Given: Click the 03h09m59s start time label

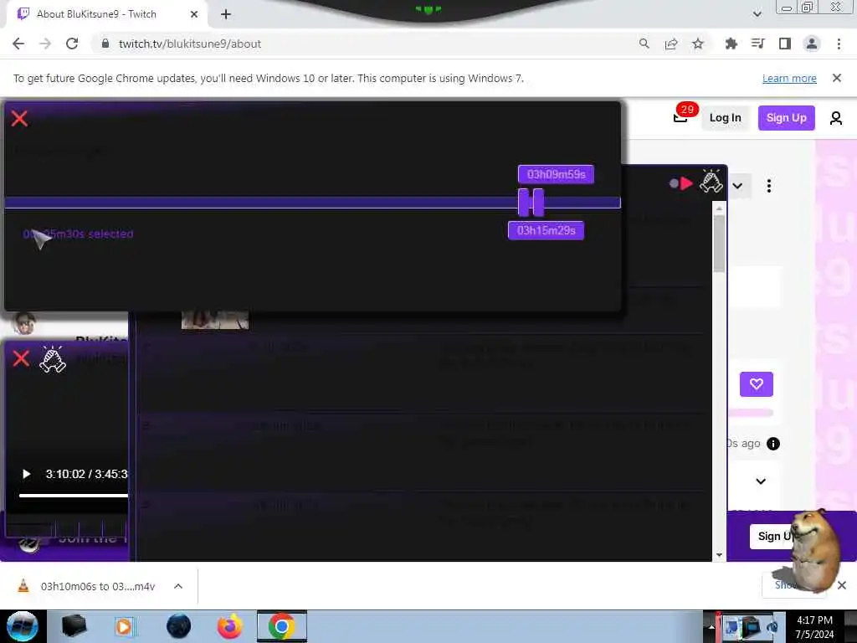Looking at the screenshot, I should (556, 174).
